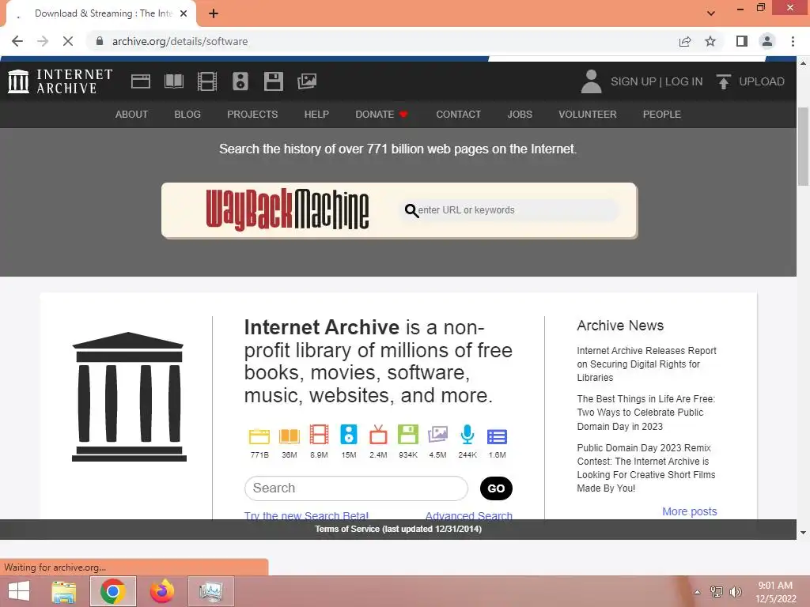Close the Download & Streaming tab
Image resolution: width=810 pixels, height=607 pixels.
coord(184,13)
